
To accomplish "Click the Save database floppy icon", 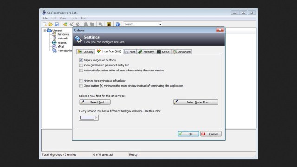I will (x=57, y=24).
